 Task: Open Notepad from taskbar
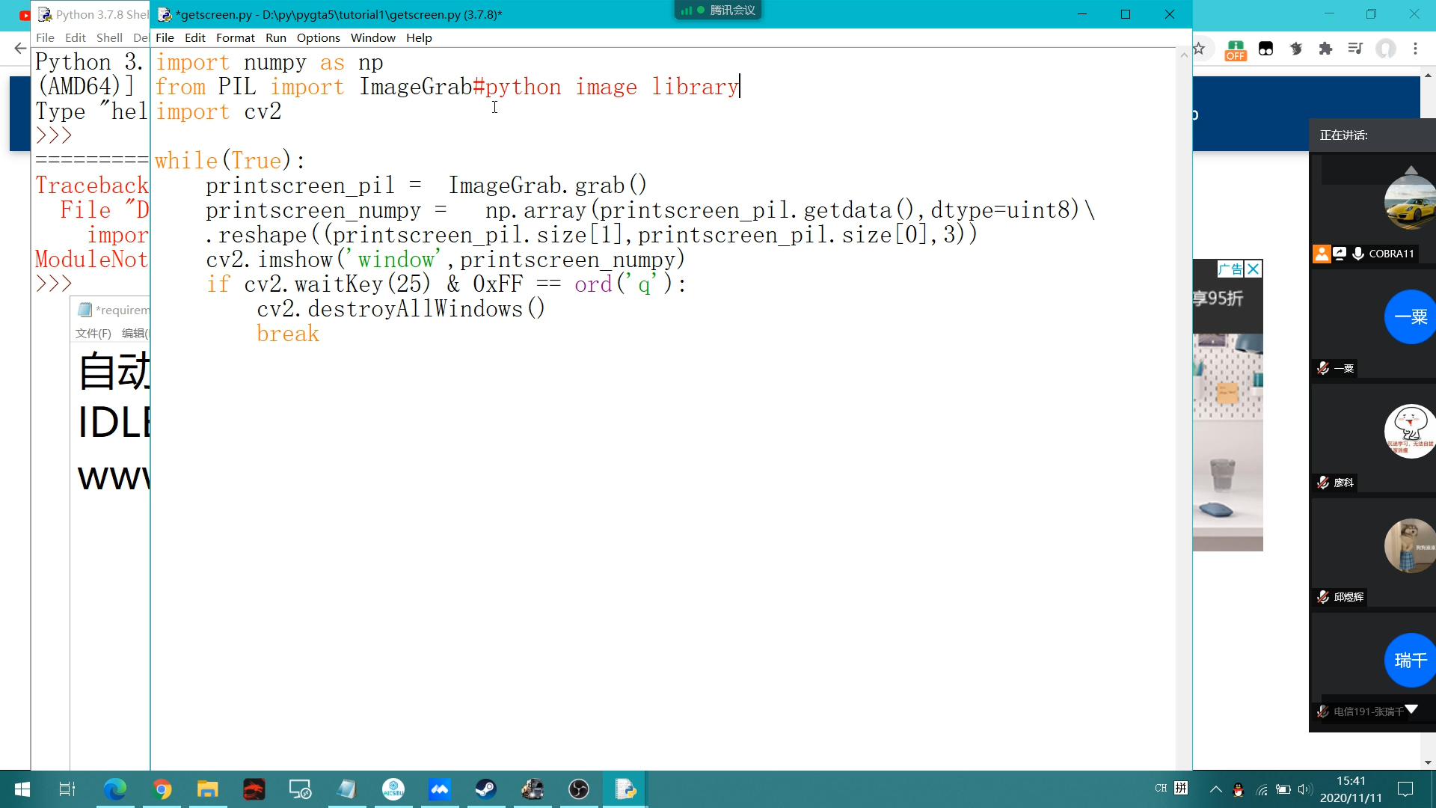[347, 789]
